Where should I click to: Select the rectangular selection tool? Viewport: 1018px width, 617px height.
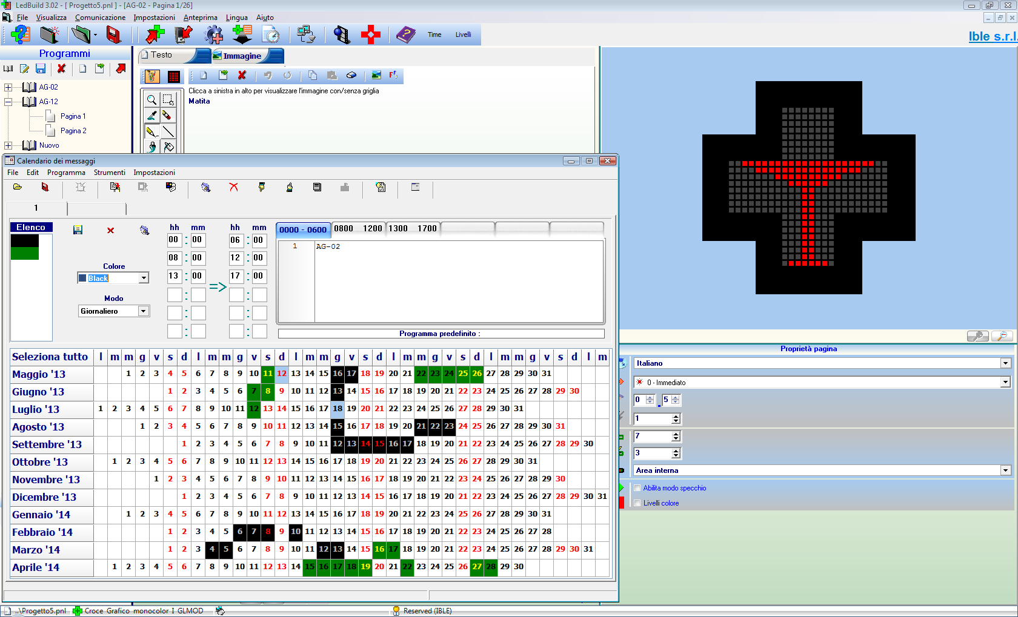[x=168, y=99]
